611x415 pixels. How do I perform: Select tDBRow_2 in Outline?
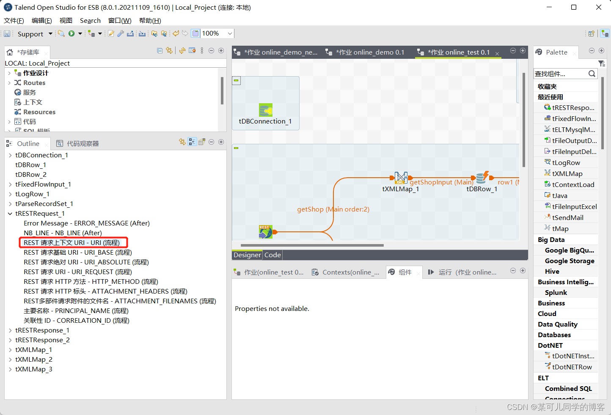31,175
